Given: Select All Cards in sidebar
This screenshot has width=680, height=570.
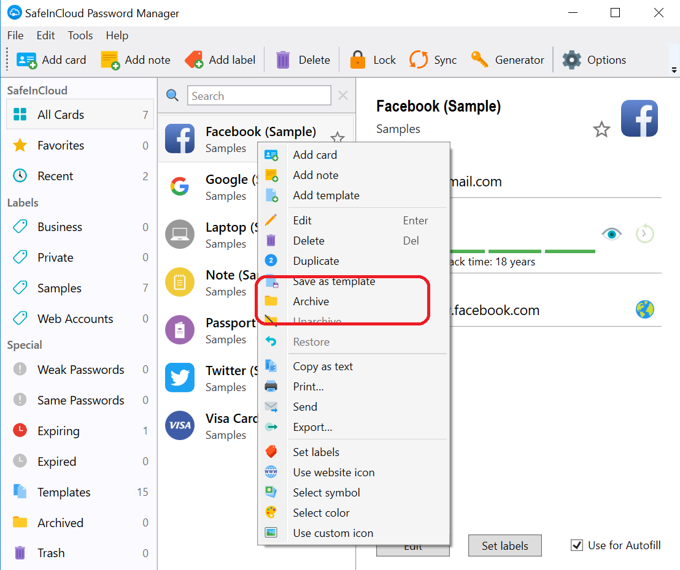Looking at the screenshot, I should [x=80, y=115].
